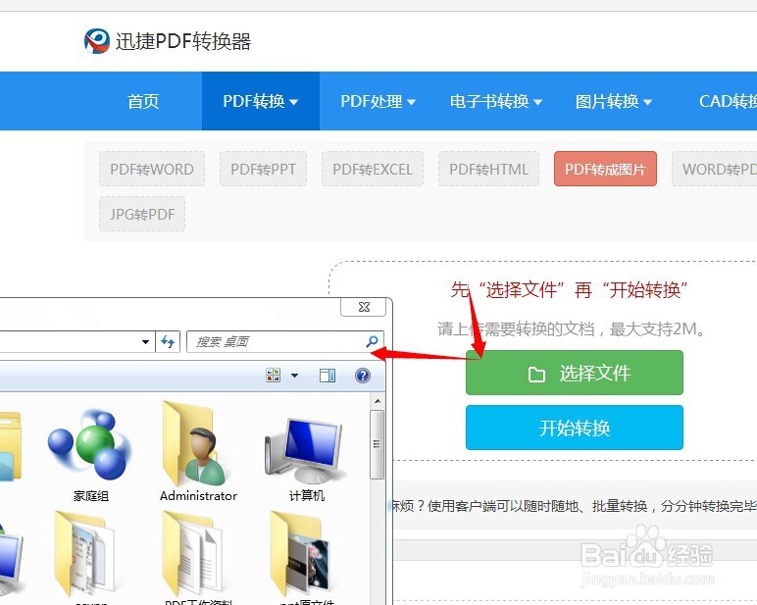Click the scrollbar up arrow in dialog
Screen dimensions: 757x605
tap(378, 401)
